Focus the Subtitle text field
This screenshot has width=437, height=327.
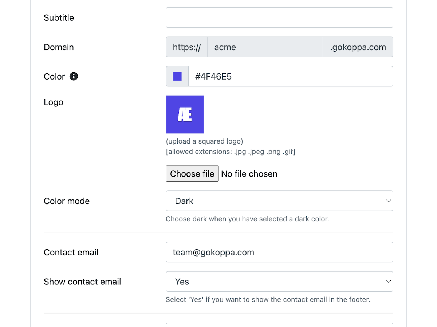click(279, 17)
